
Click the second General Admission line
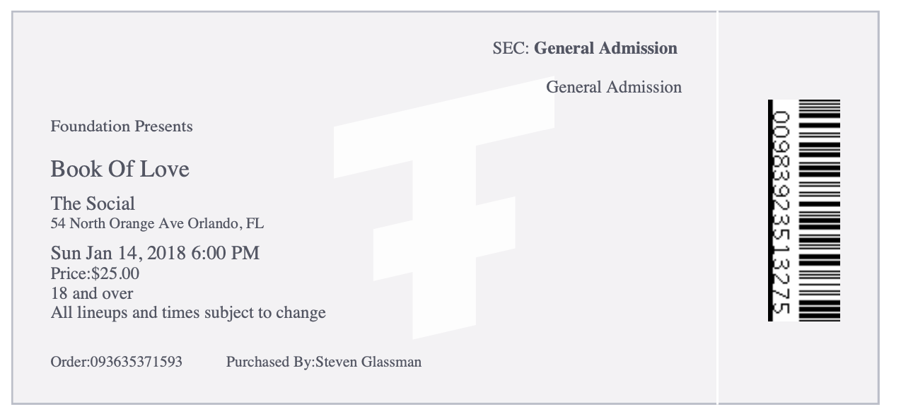pos(614,87)
